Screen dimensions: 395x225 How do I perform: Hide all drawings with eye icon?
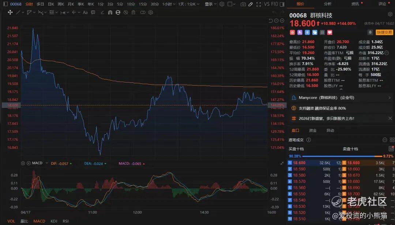tap(126, 12)
